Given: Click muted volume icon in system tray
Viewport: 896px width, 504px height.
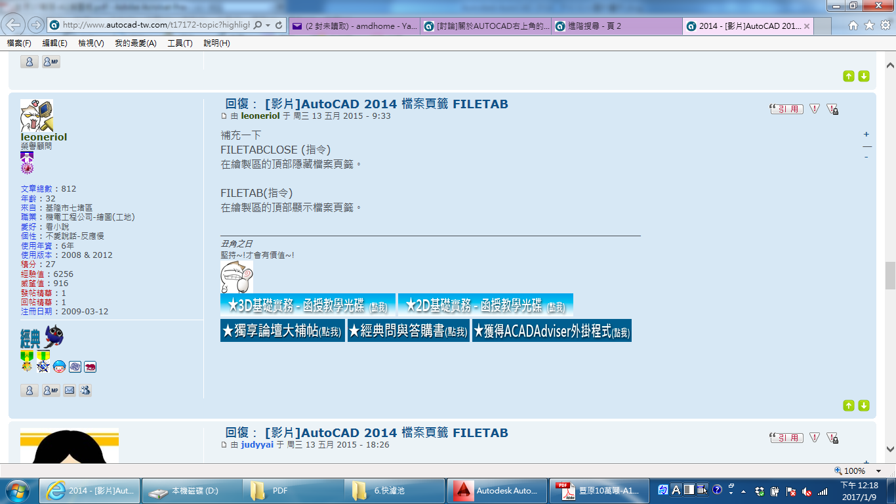Looking at the screenshot, I should (x=806, y=491).
